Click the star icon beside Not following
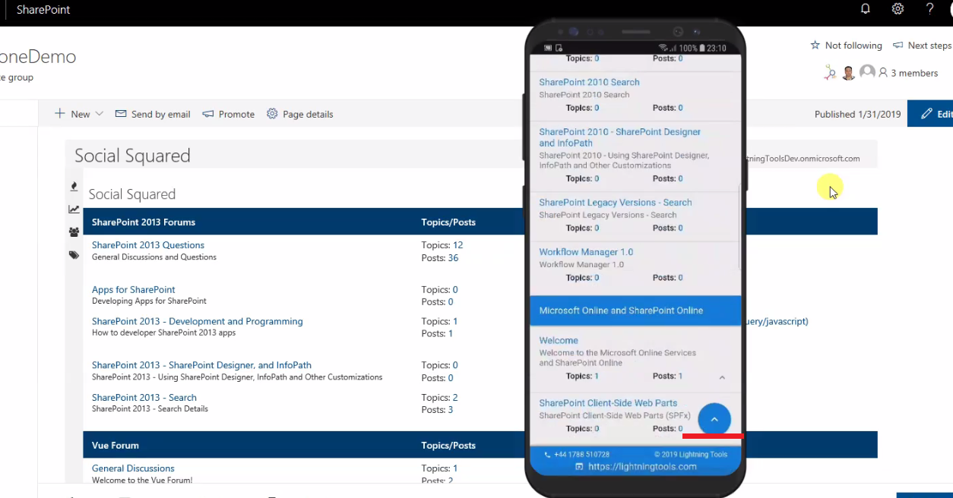Image resolution: width=953 pixels, height=498 pixels. click(815, 46)
